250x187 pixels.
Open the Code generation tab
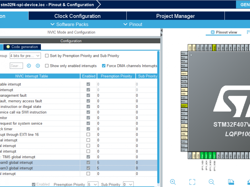(21, 47)
